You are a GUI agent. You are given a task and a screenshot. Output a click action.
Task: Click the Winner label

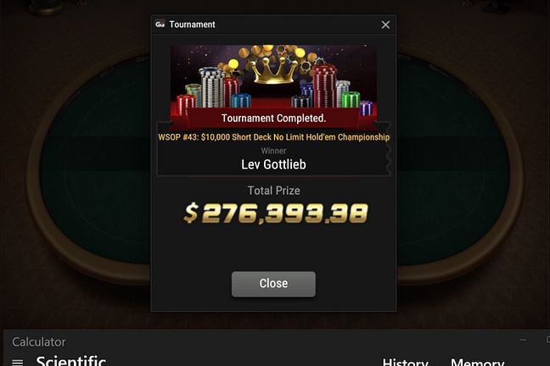273,151
